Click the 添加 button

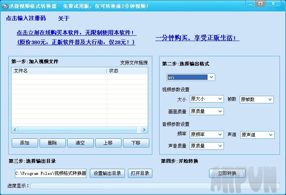[25, 143]
